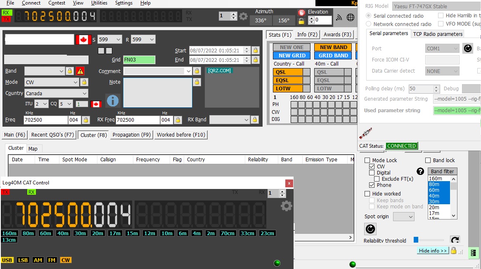Viewport: 481px width, 269px height.
Task: Lock the Note field
Action: click(x=197, y=82)
